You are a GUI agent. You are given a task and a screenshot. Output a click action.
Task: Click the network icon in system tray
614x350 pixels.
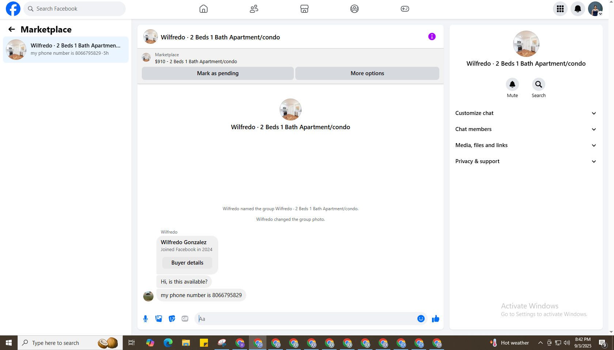click(558, 343)
